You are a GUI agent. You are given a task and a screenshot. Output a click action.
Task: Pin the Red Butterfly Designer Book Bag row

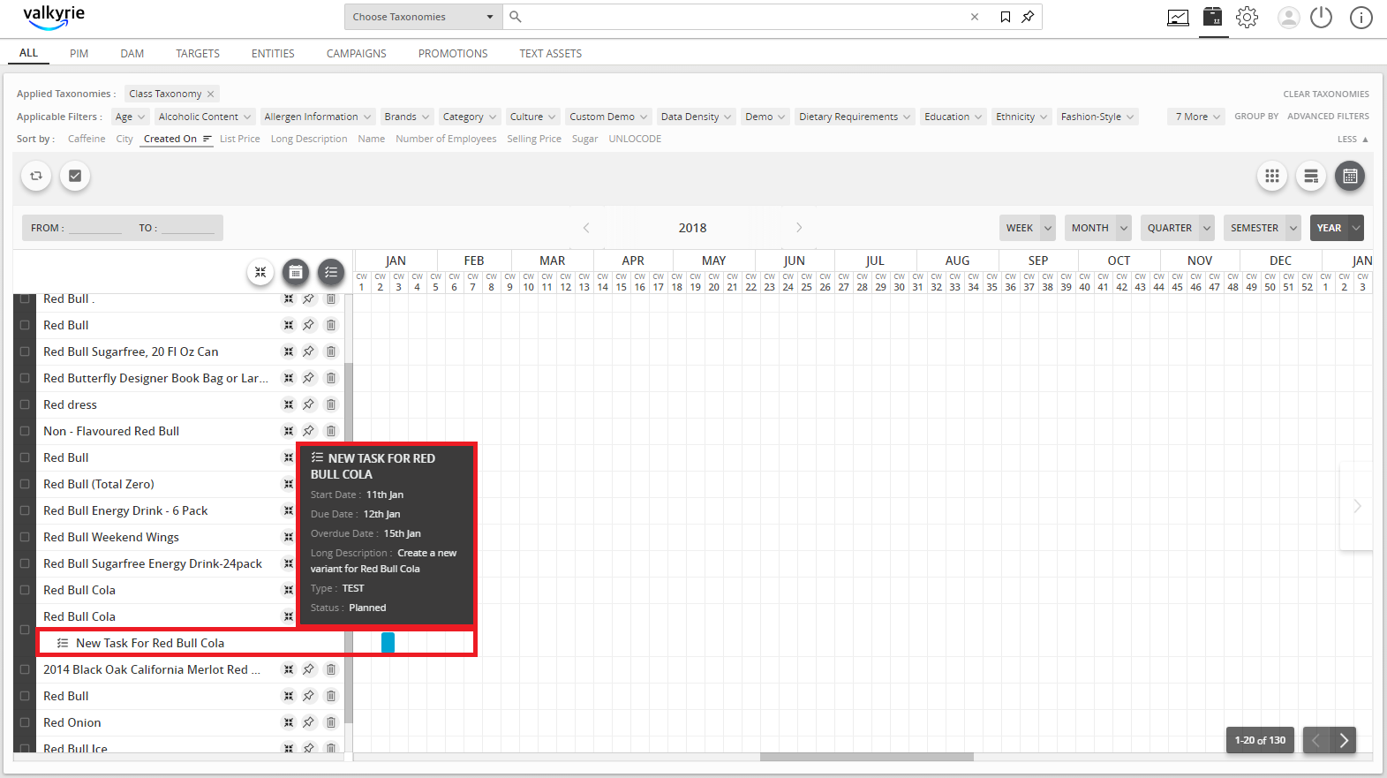coord(308,378)
